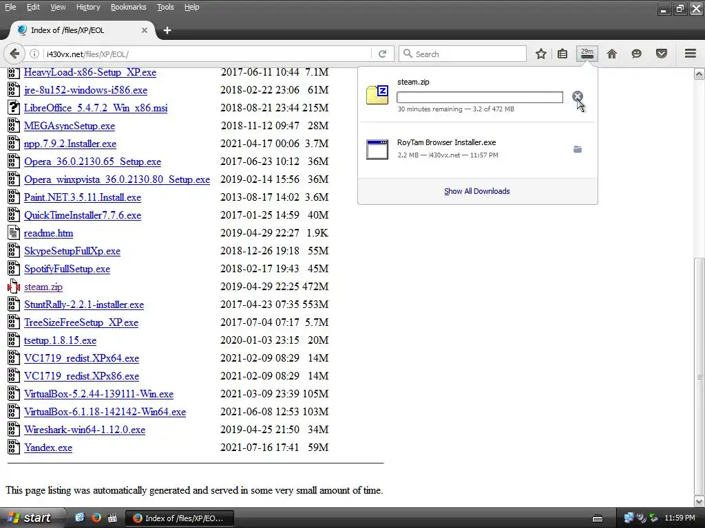Viewport: 705px width, 528px height.
Task: Click the SpotifyFullSetup.exe link
Action: click(67, 269)
